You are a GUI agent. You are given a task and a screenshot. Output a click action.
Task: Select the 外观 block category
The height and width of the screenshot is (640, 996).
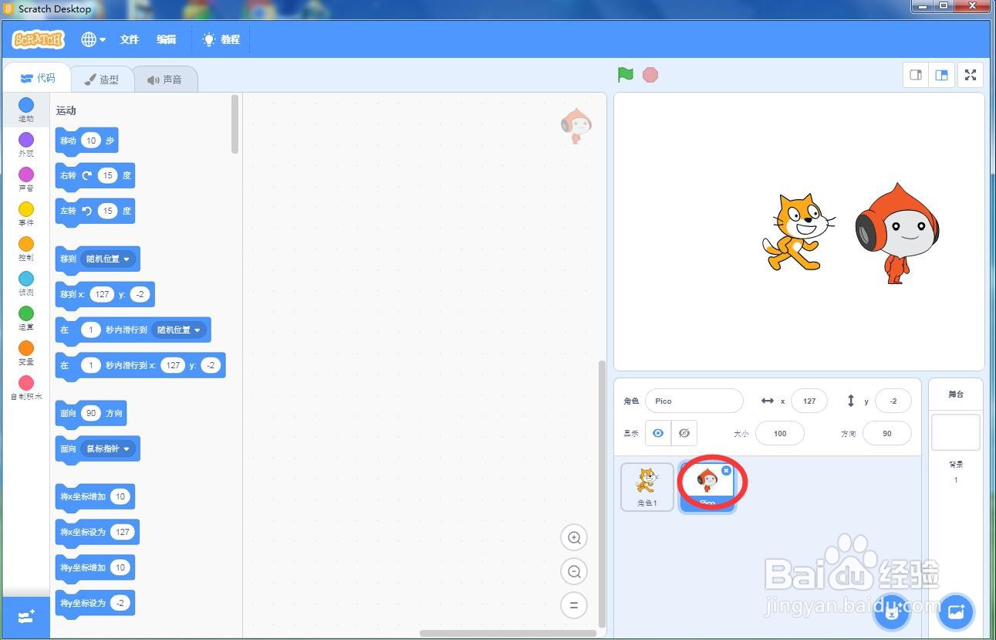[26, 144]
